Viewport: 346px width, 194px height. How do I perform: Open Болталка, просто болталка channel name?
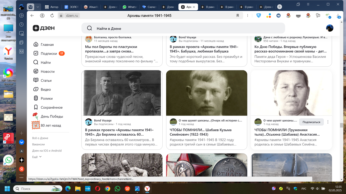click(x=113, y=37)
